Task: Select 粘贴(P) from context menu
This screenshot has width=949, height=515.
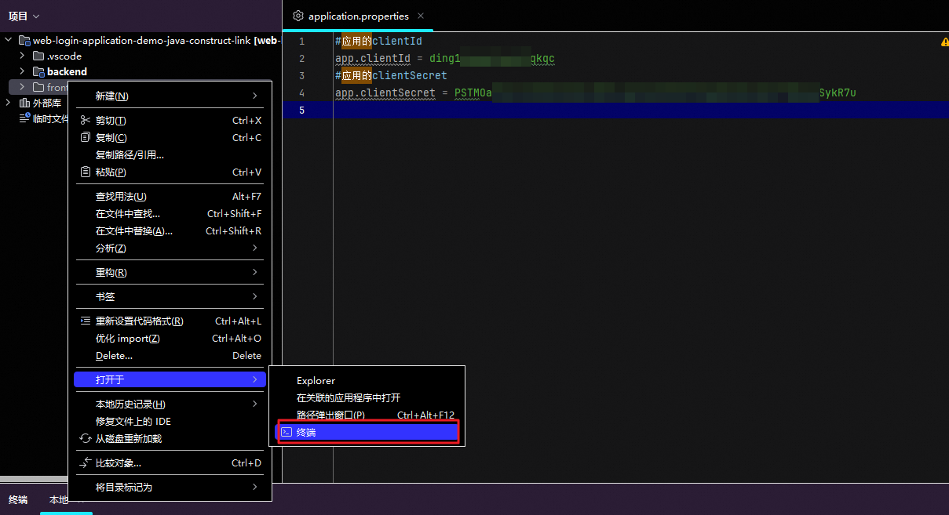Action: [x=170, y=172]
